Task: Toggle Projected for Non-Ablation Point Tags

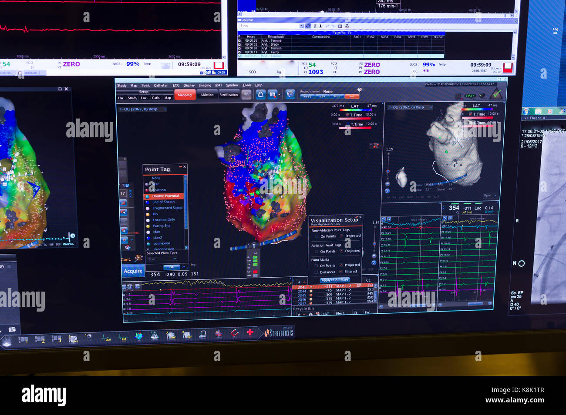Action: pyautogui.click(x=341, y=236)
